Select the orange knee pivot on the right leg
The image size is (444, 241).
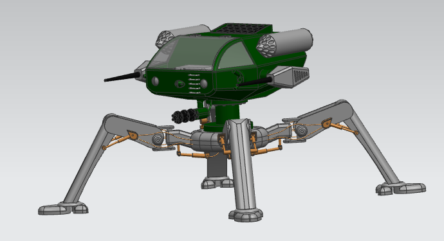click(326, 123)
